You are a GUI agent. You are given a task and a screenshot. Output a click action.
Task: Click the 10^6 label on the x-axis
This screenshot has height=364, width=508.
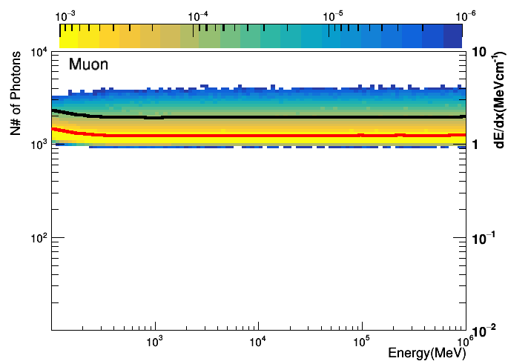click(465, 341)
